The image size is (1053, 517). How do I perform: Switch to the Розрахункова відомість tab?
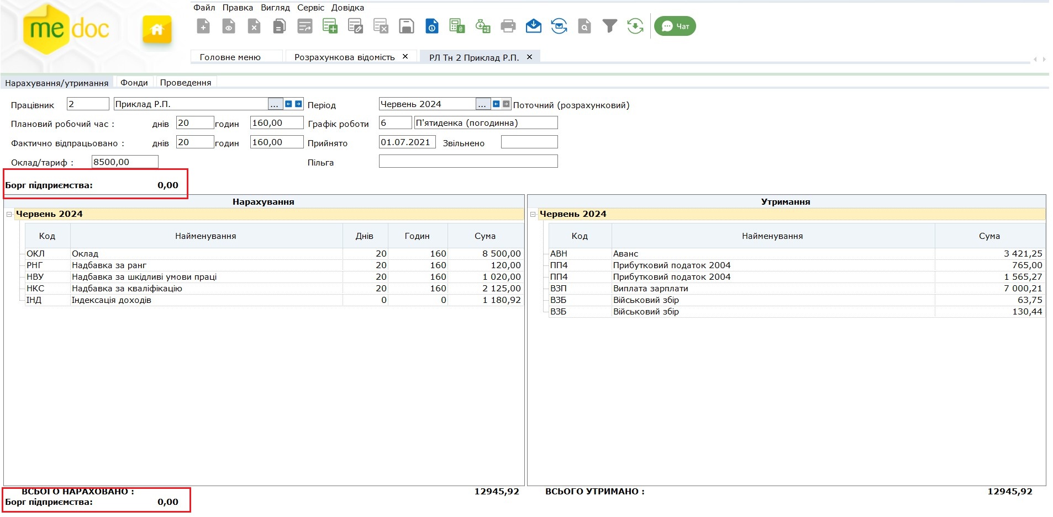click(344, 57)
